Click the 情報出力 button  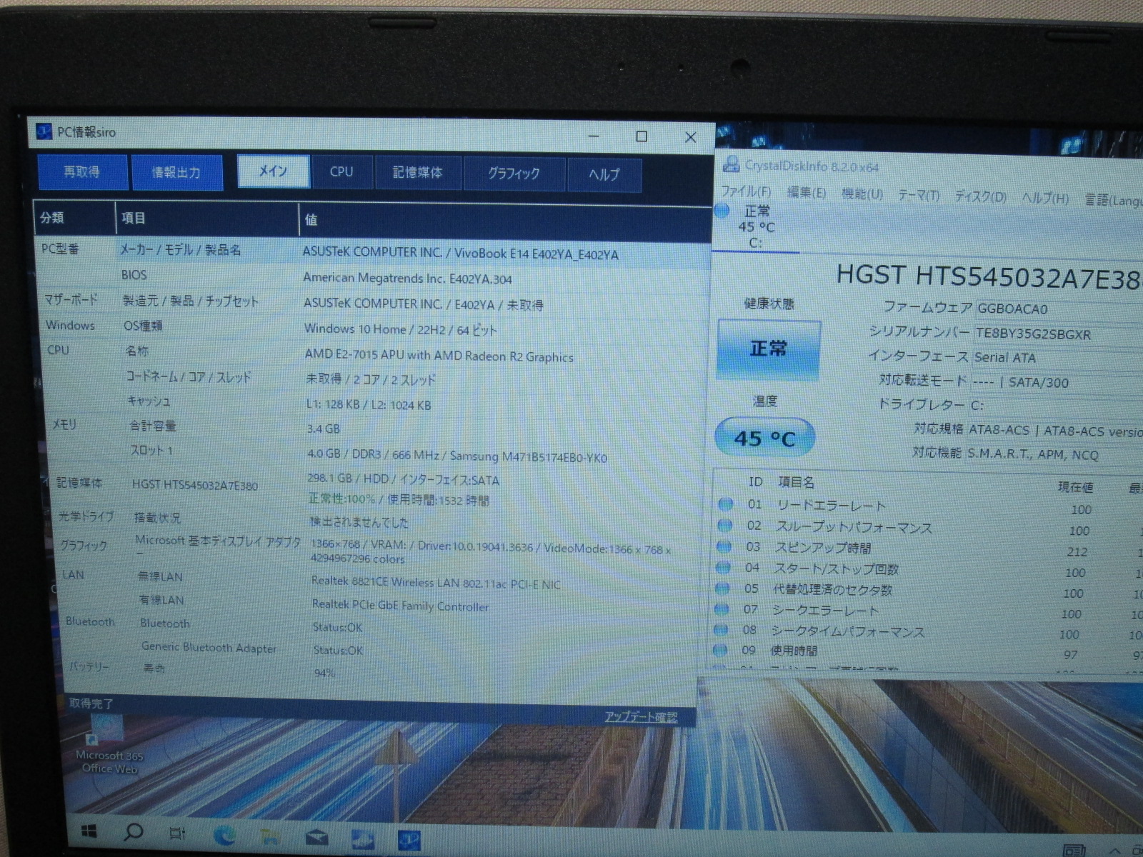pos(176,173)
